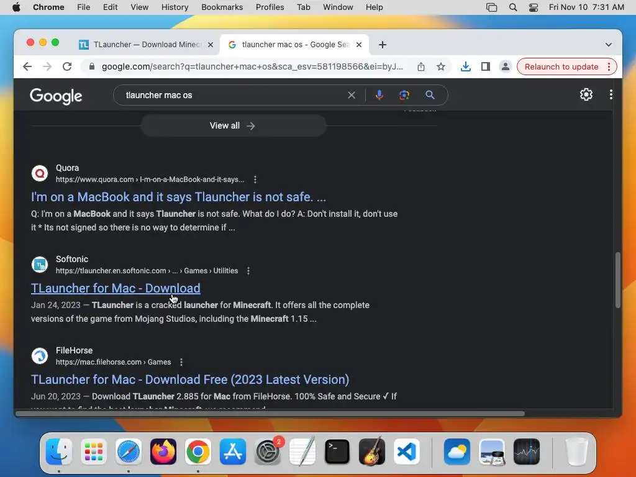The image size is (636, 477).
Task: Open more options for the Quora result
Action: 255,179
